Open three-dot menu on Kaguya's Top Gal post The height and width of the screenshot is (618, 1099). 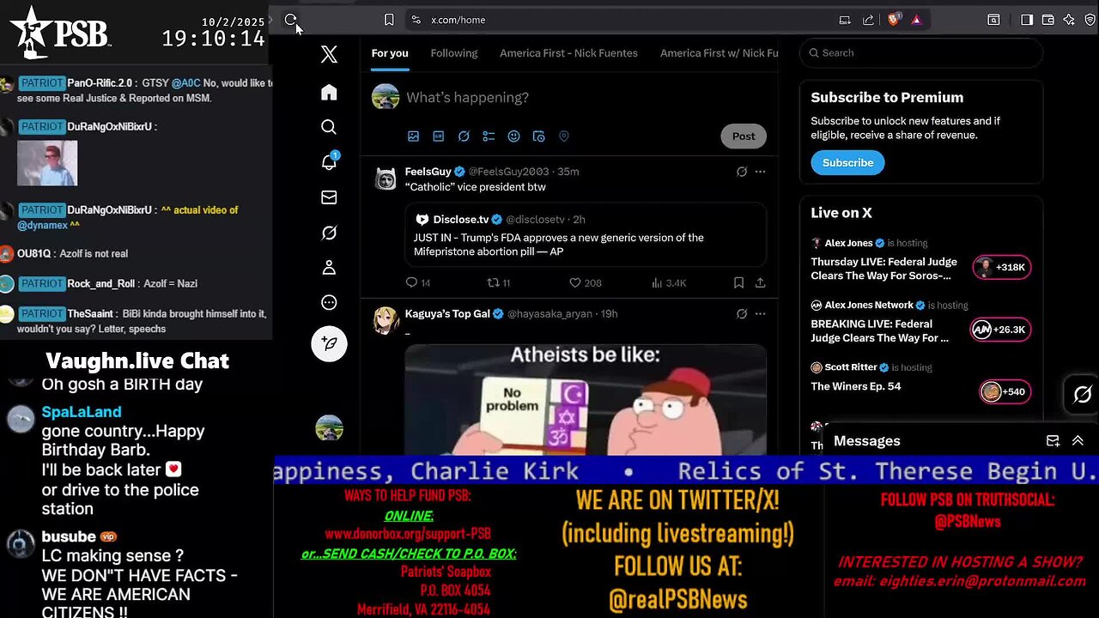760,314
